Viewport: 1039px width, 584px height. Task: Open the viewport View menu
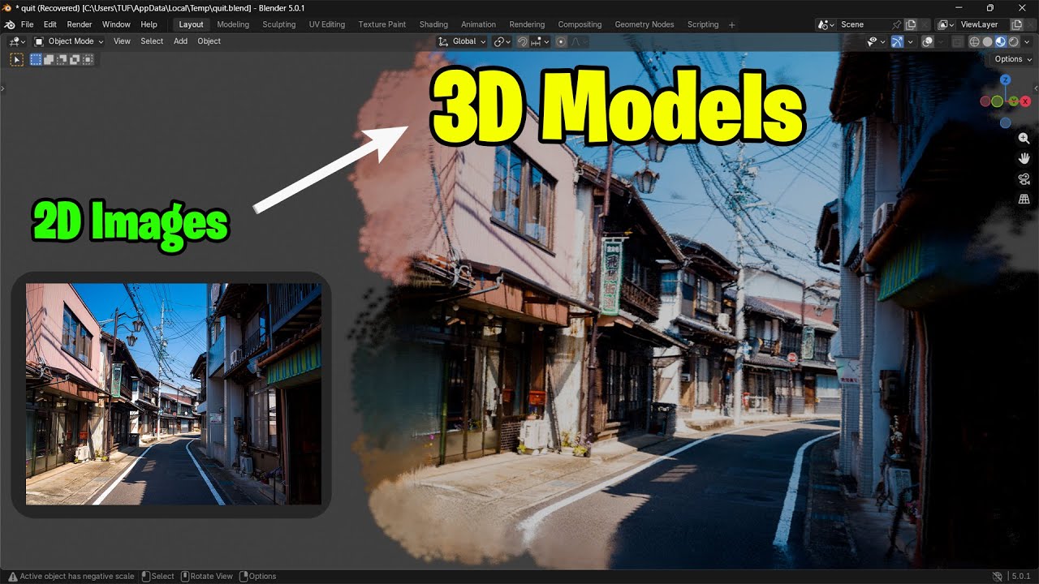[122, 41]
